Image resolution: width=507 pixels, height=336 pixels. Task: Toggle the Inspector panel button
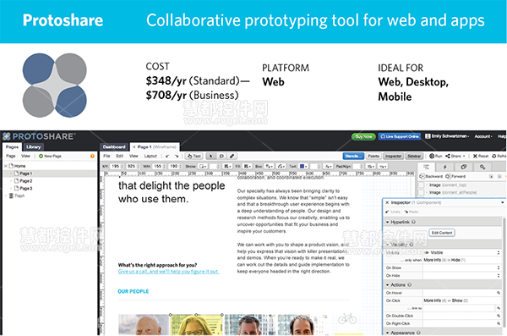[393, 157]
